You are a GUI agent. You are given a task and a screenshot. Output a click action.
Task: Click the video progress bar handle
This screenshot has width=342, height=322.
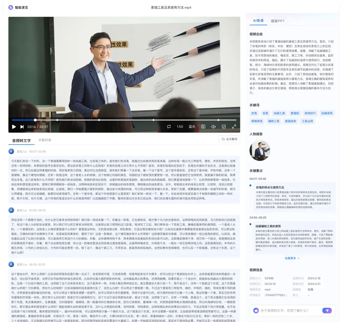click(35, 120)
